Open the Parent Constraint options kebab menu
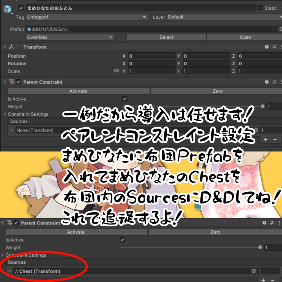 281,82
